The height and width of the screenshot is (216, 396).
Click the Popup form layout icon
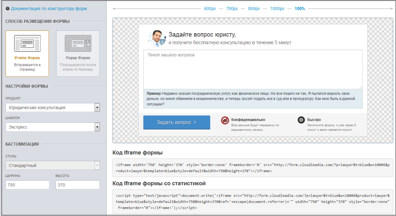pos(78,43)
